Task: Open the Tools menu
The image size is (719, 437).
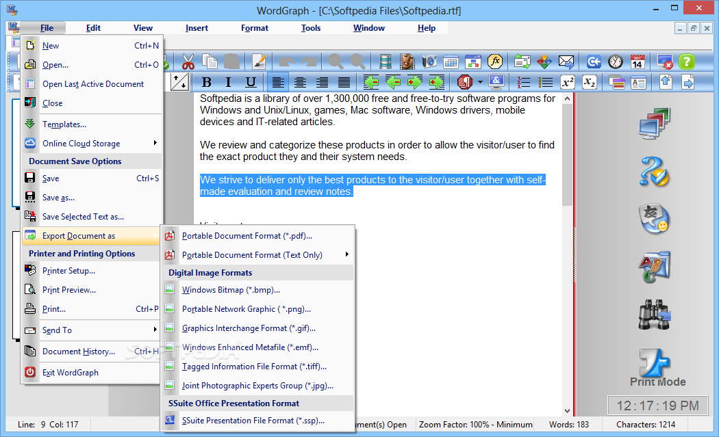Action: pos(311,28)
